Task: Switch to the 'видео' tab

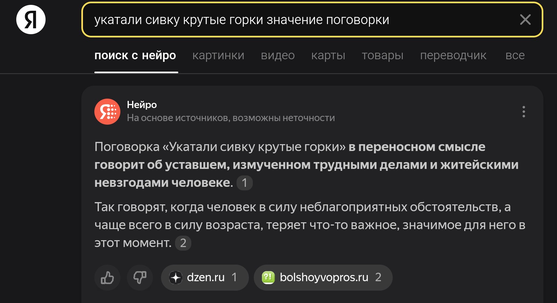Action: tap(278, 55)
